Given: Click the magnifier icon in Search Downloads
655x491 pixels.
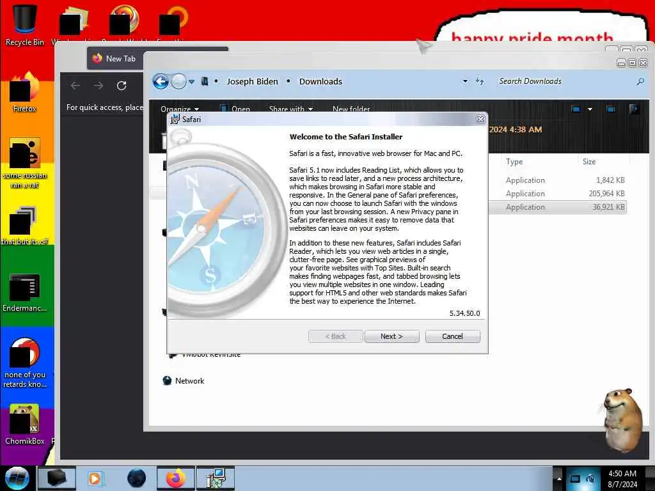Looking at the screenshot, I should click(640, 81).
